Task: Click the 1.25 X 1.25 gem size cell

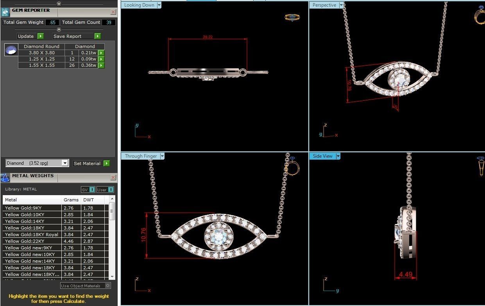Action: click(x=42, y=59)
